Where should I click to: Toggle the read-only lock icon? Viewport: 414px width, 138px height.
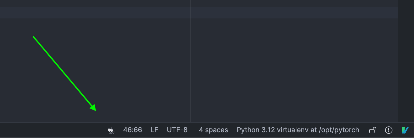click(x=372, y=130)
